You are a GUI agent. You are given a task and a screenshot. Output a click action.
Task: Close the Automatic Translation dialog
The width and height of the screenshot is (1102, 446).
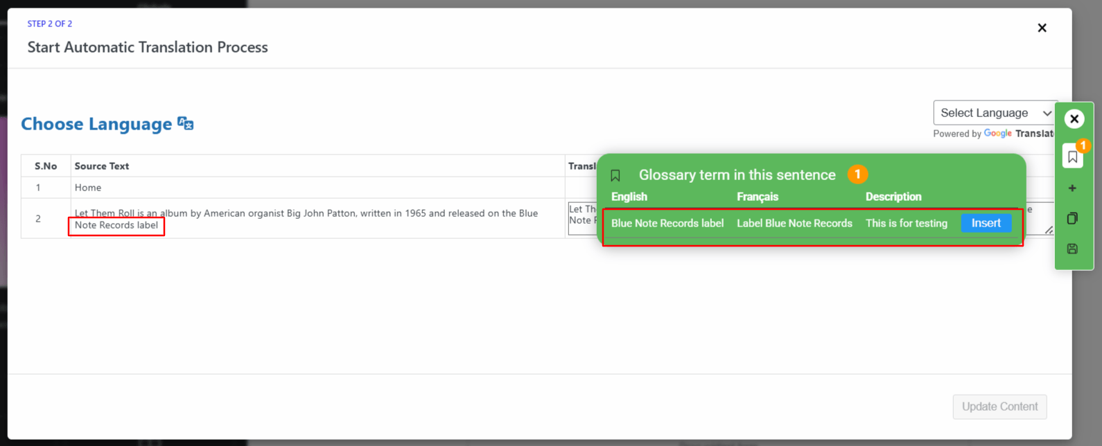[x=1042, y=28]
